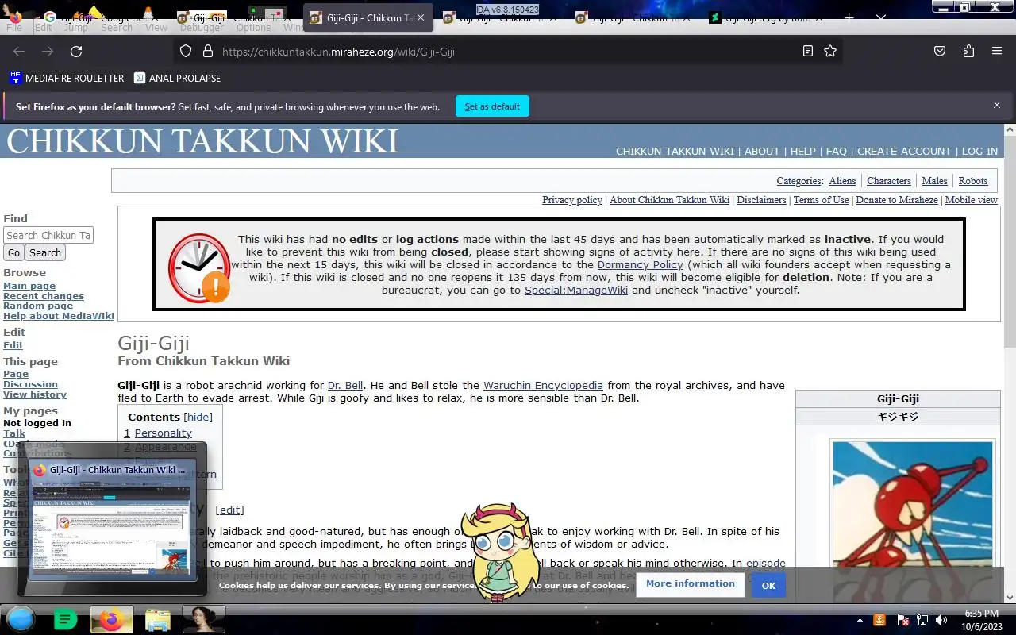Open Recent changes in the sidebar
Viewport: 1016px width, 635px height.
pyautogui.click(x=44, y=296)
